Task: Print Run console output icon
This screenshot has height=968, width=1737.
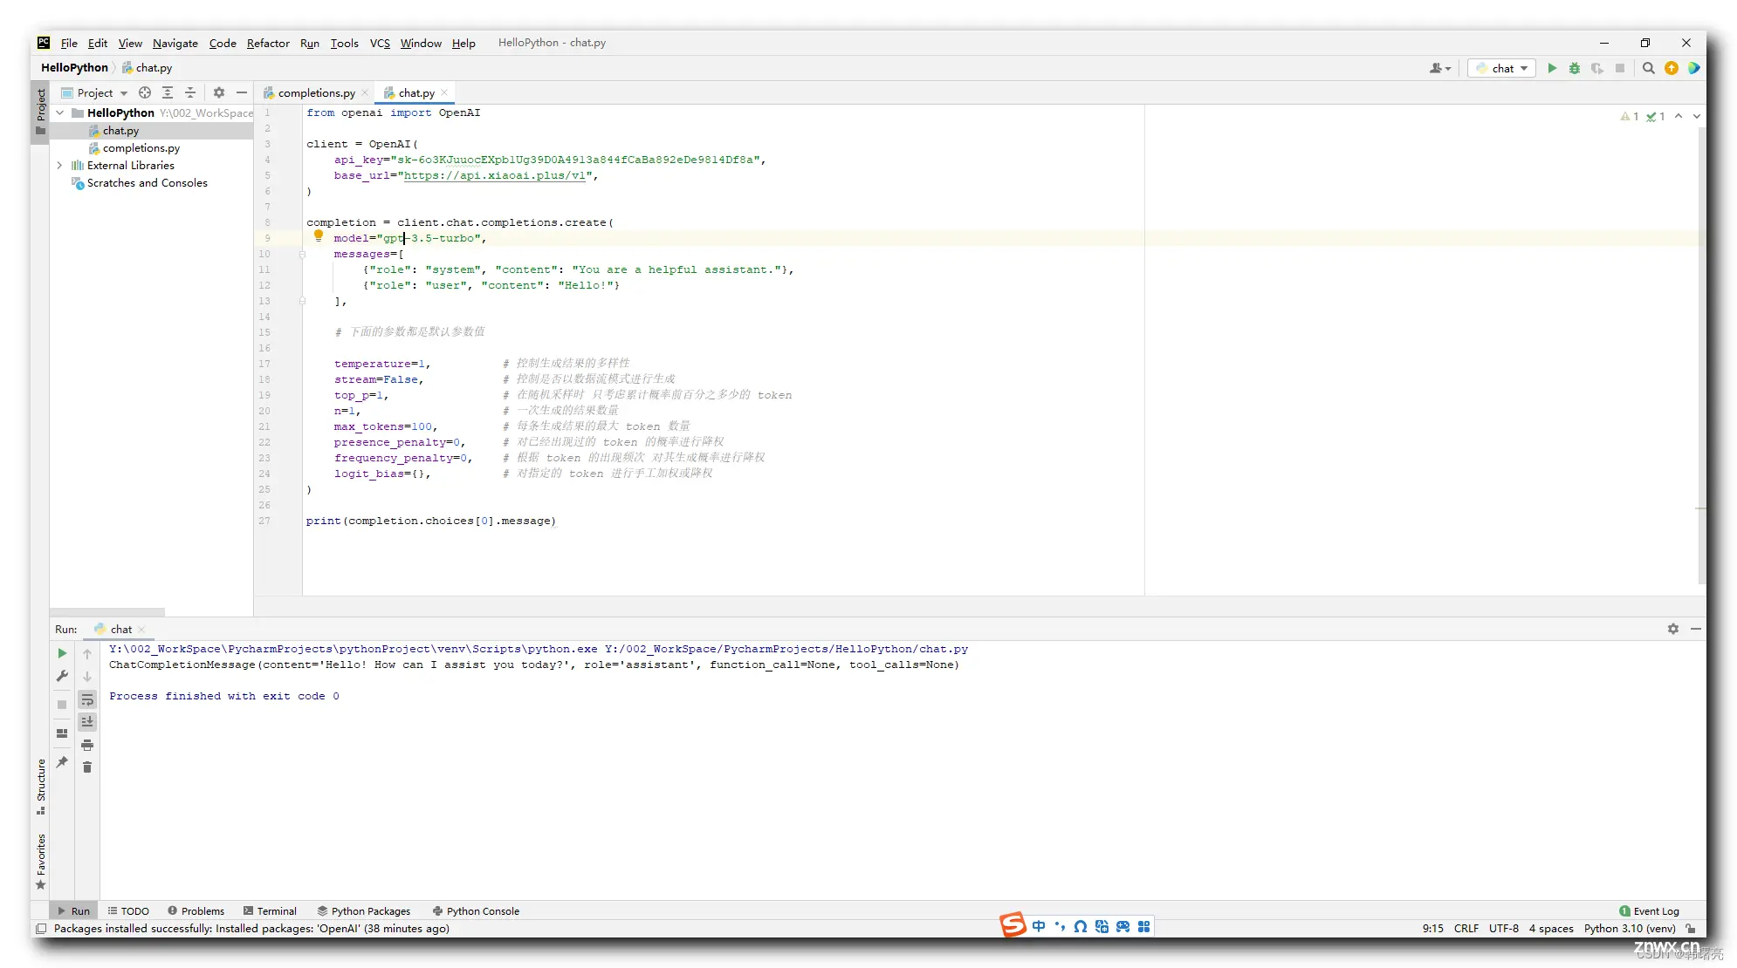Action: point(87,745)
